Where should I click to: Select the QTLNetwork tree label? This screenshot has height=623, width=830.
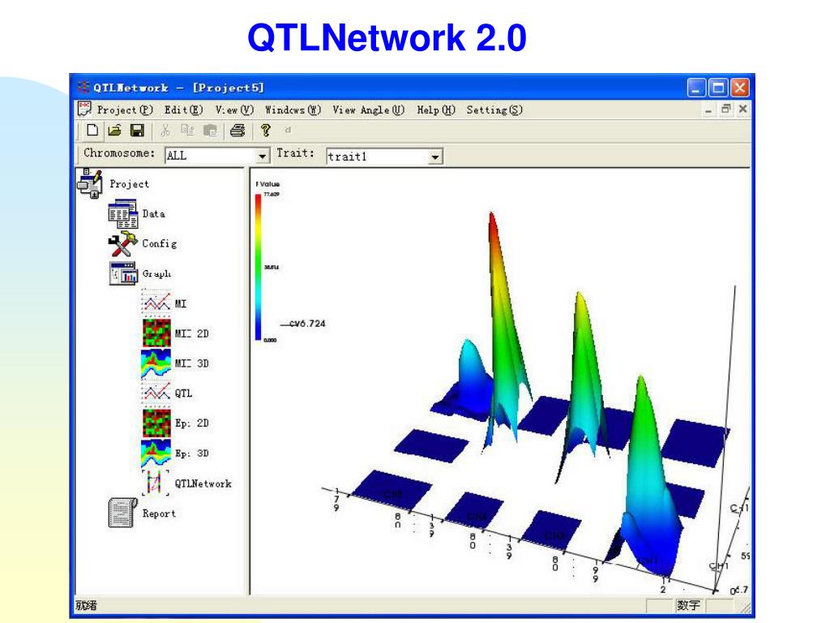[203, 483]
